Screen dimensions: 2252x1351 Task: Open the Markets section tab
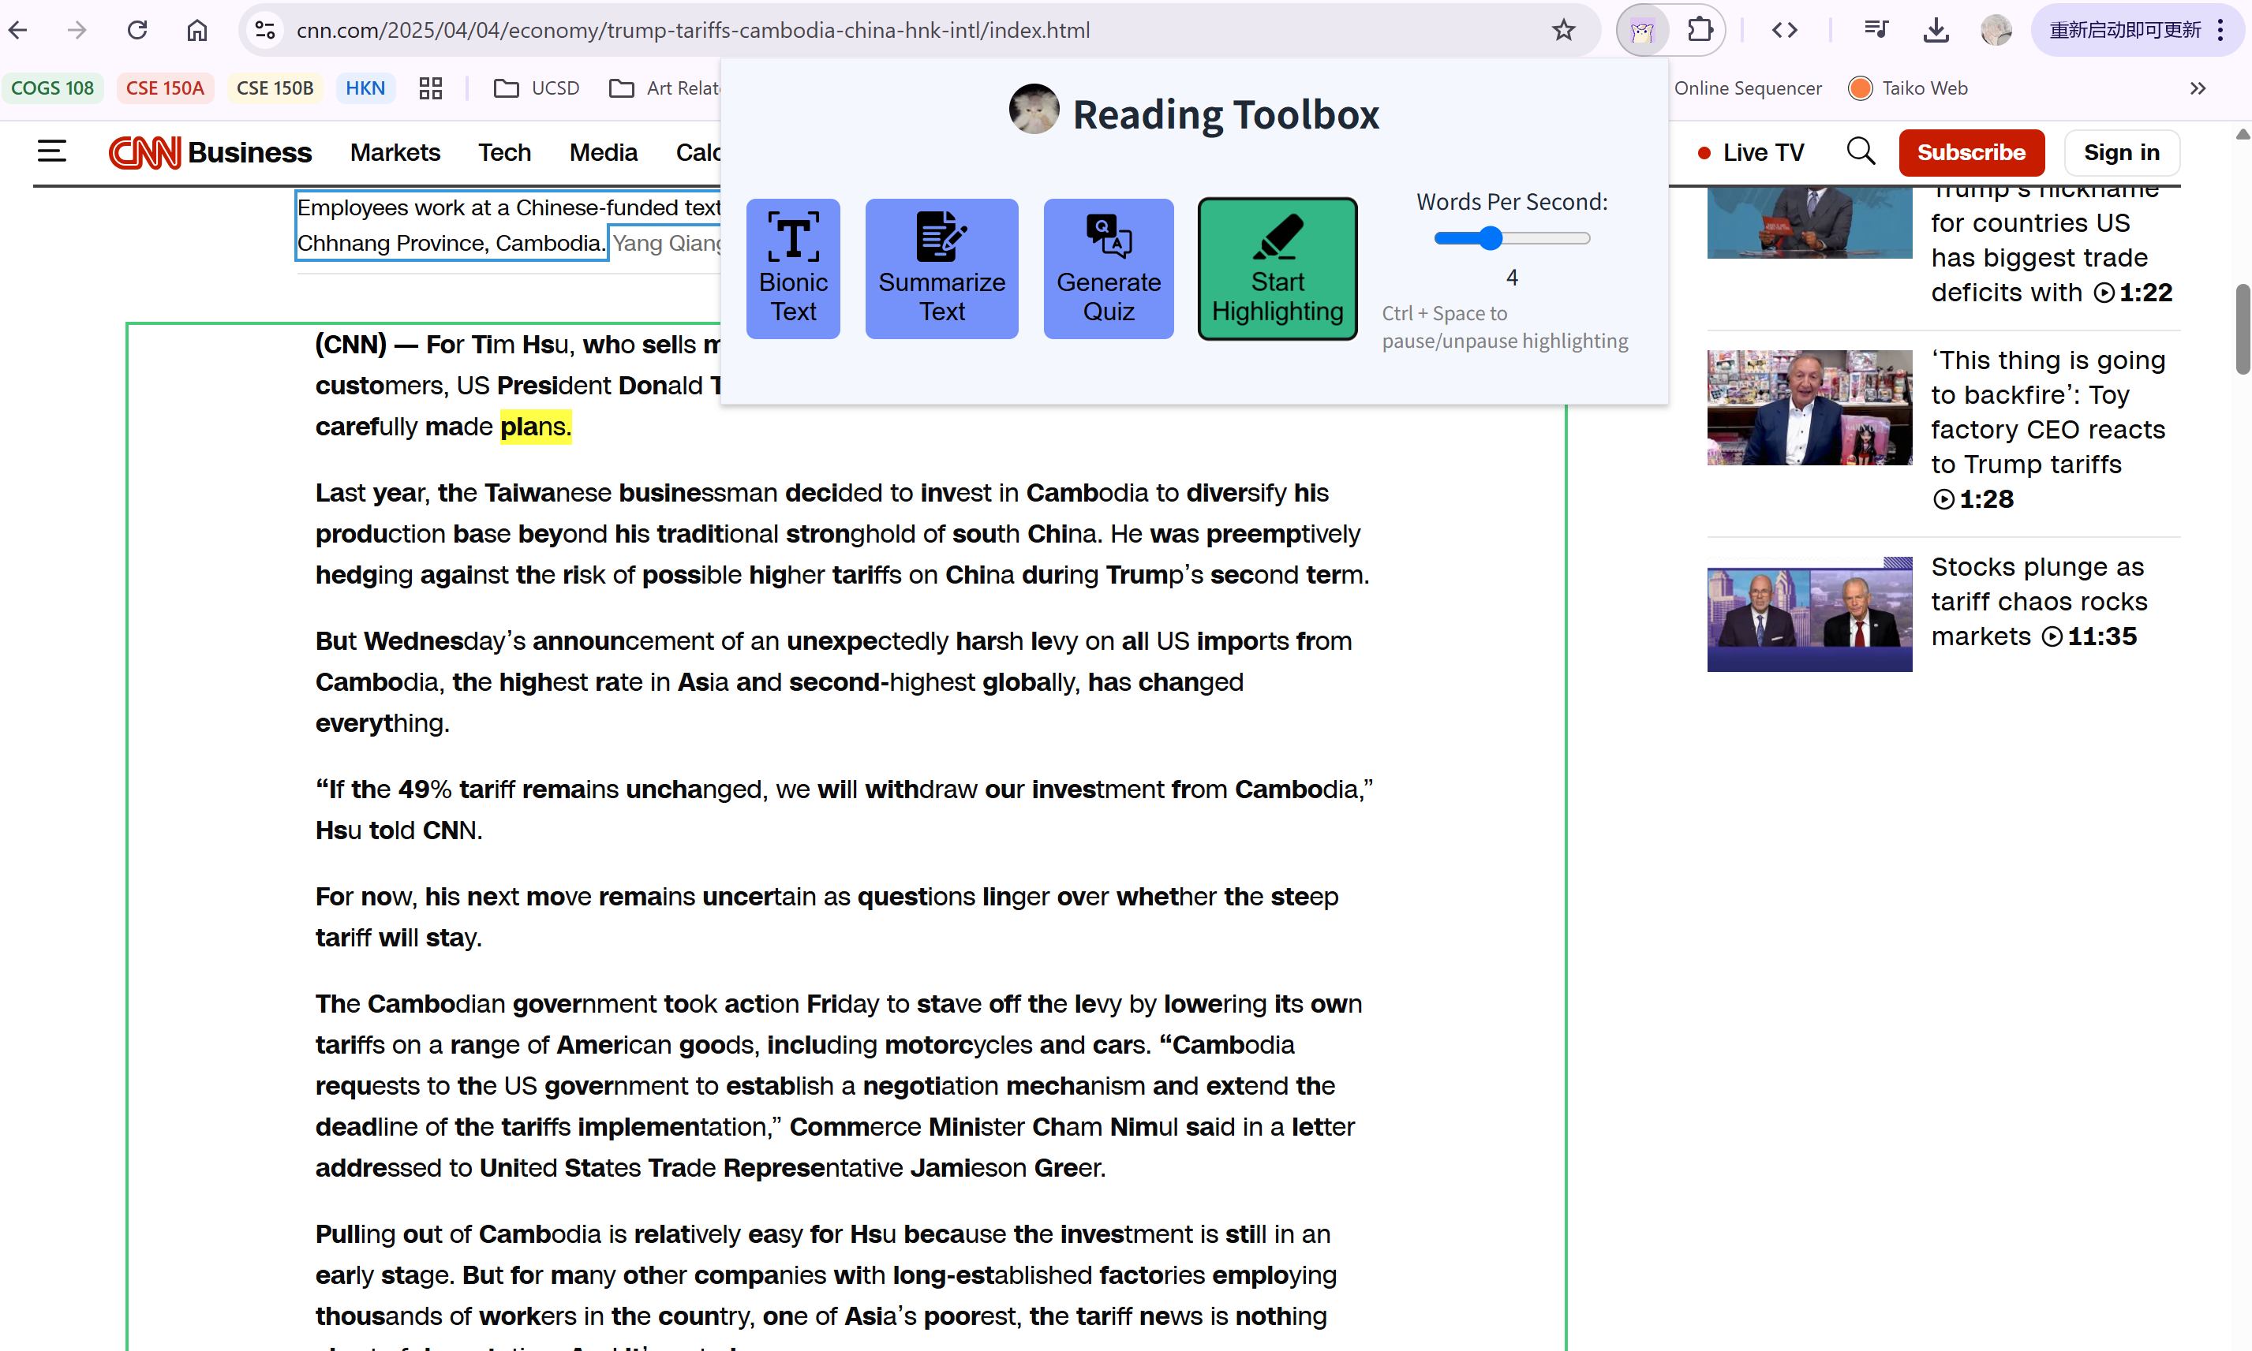[395, 153]
